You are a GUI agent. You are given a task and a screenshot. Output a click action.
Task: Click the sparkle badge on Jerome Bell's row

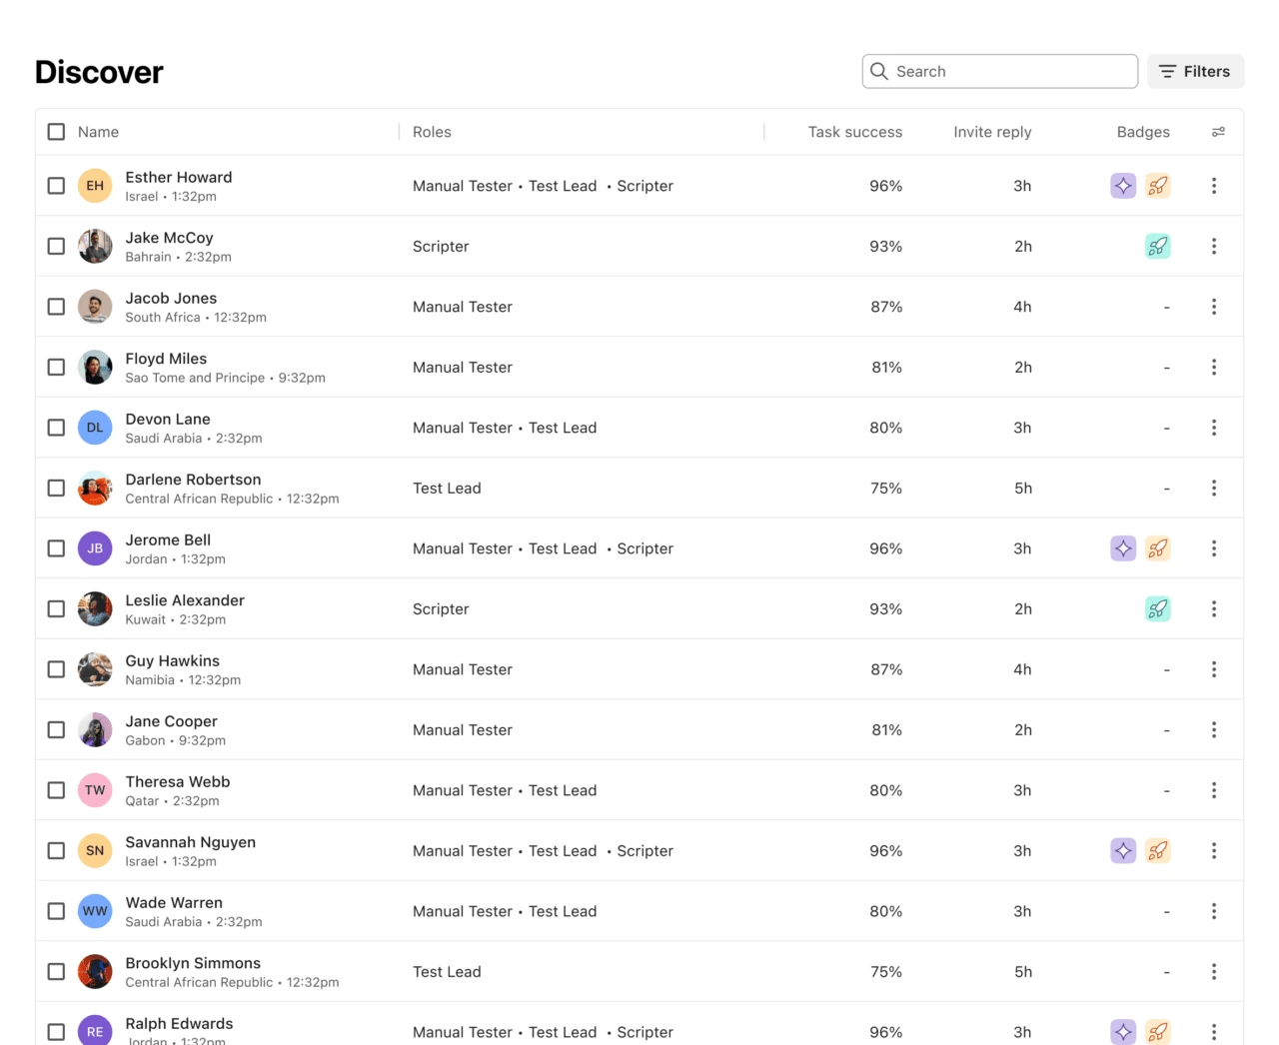[x=1123, y=548]
